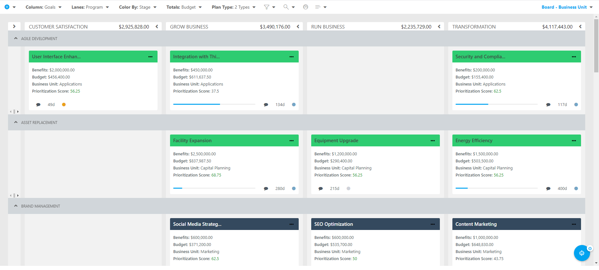Click the 400d duration on Energy Efficiency card
The image size is (599, 270).
point(562,189)
